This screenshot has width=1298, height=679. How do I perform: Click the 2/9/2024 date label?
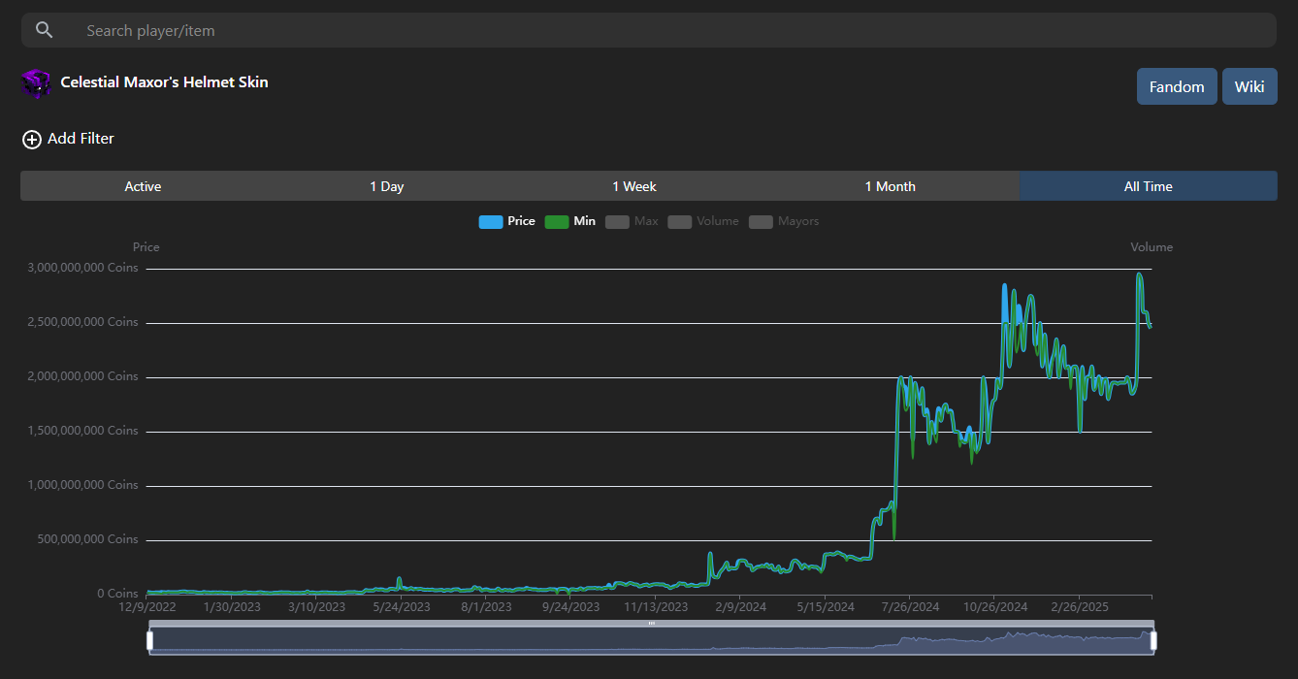coord(740,607)
